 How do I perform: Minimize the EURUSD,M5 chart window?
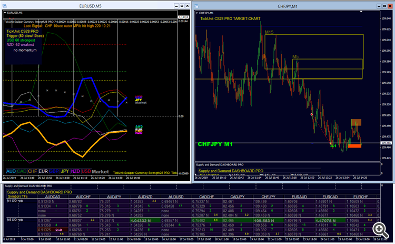coord(176,6)
